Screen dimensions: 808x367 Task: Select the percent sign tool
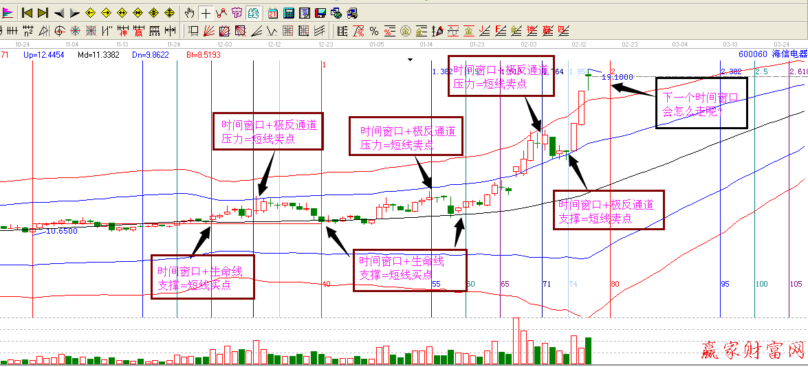click(373, 30)
